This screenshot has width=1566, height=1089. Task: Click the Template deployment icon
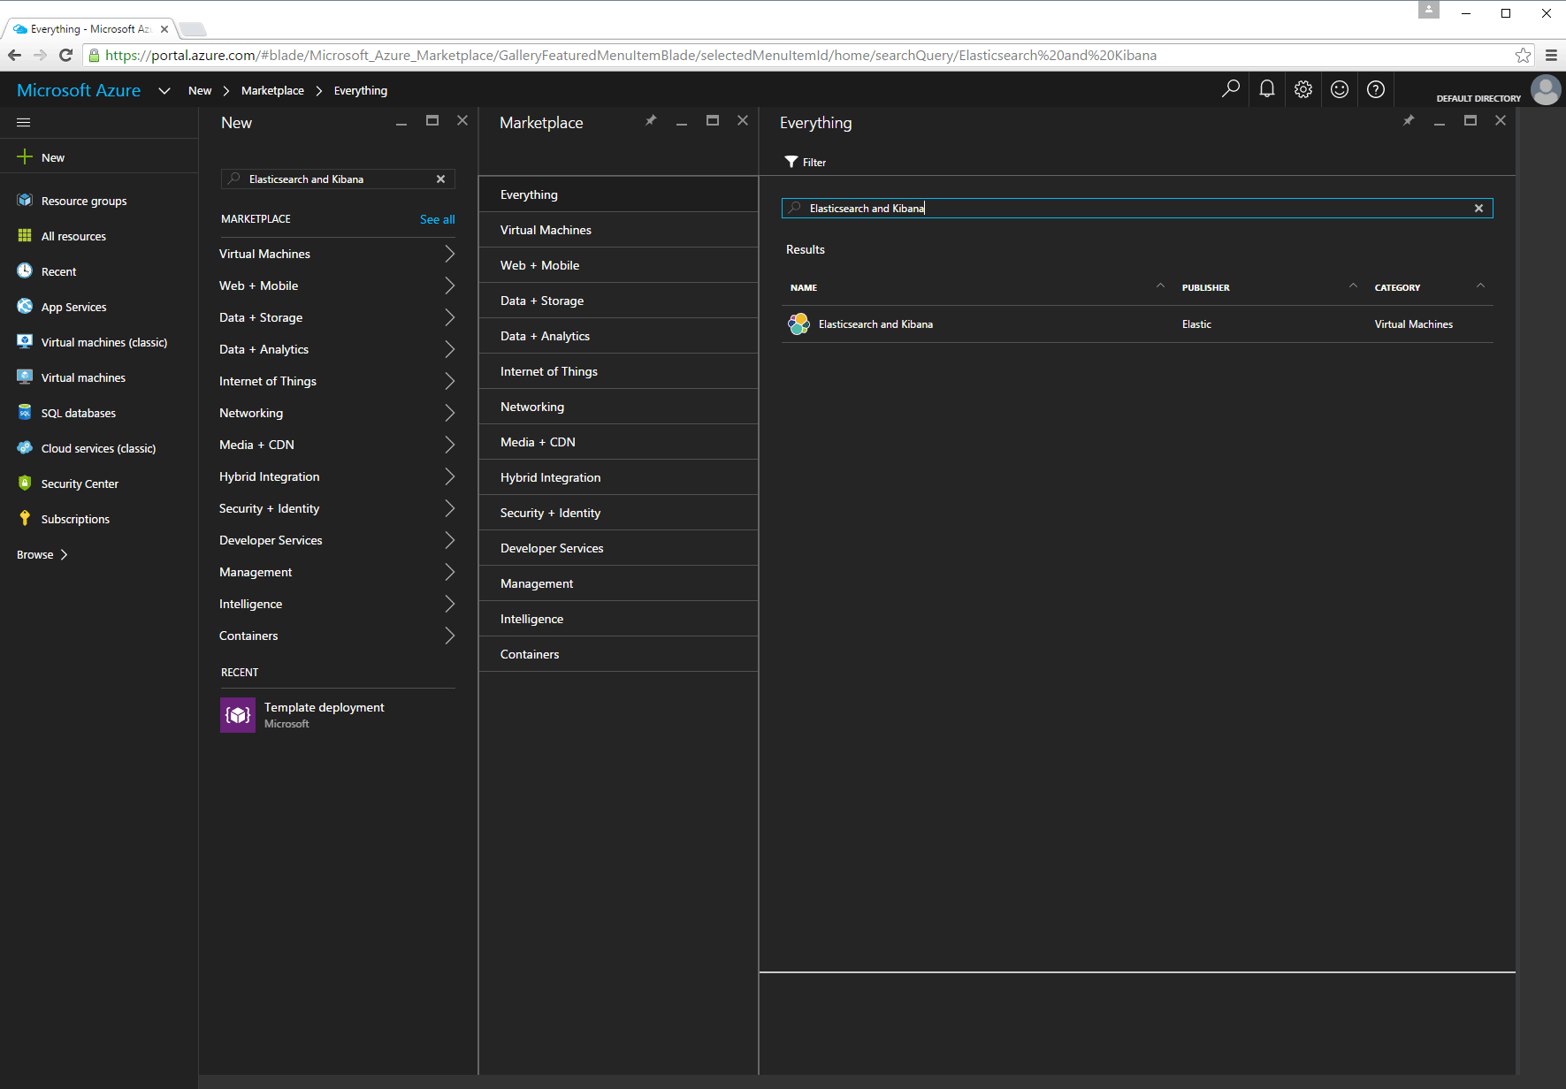pyautogui.click(x=238, y=715)
